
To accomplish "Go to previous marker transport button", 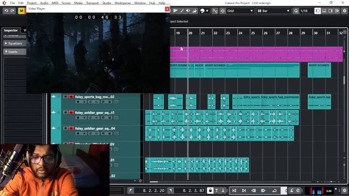I will (x=234, y=191).
